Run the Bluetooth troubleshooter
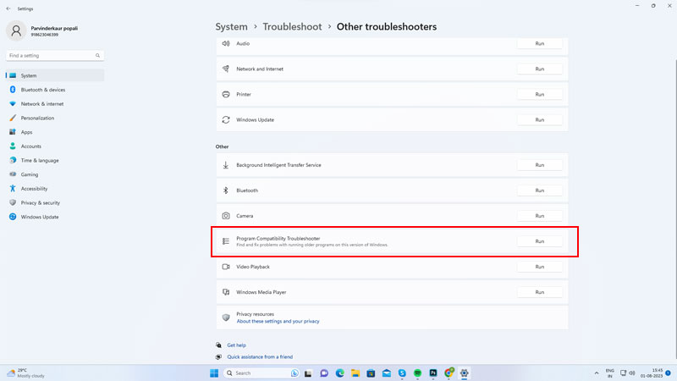The image size is (677, 381). [540, 190]
